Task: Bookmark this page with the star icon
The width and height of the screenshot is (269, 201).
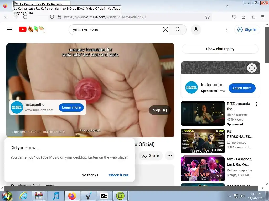Action: [208, 17]
